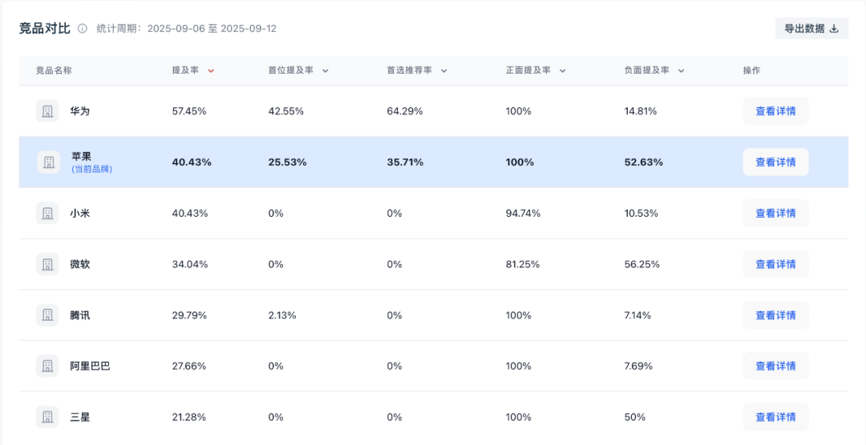Select the 阿里巴巴 brand name
This screenshot has height=445, width=866.
point(90,366)
